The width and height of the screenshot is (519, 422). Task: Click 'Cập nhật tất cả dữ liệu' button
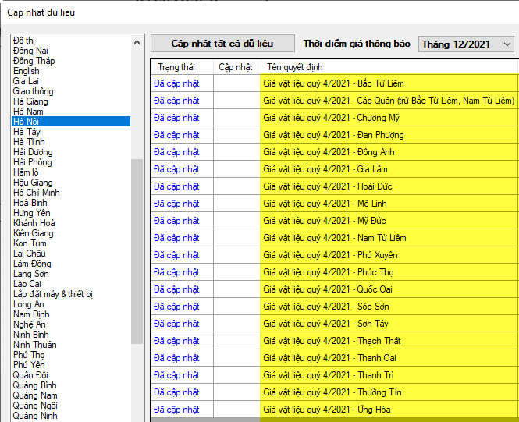point(222,44)
